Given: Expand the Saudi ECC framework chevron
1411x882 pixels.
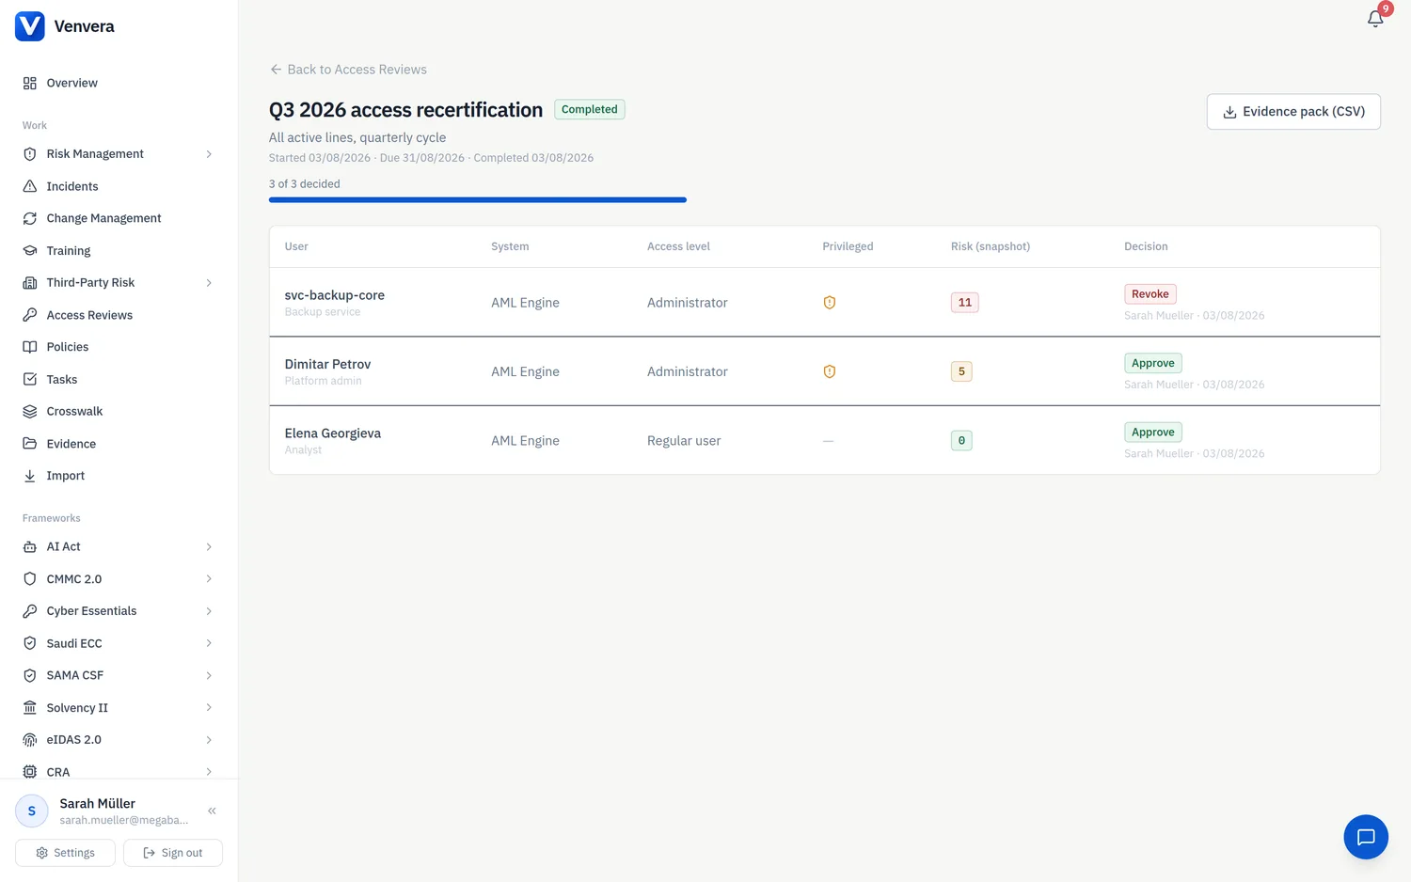Looking at the screenshot, I should [209, 644].
